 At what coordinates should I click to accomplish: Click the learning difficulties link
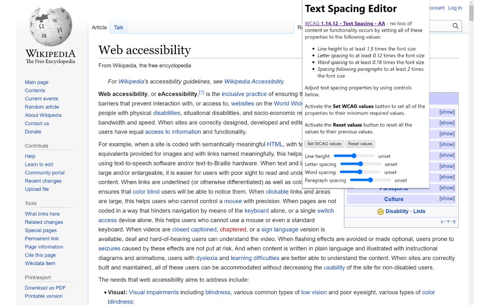255,258
